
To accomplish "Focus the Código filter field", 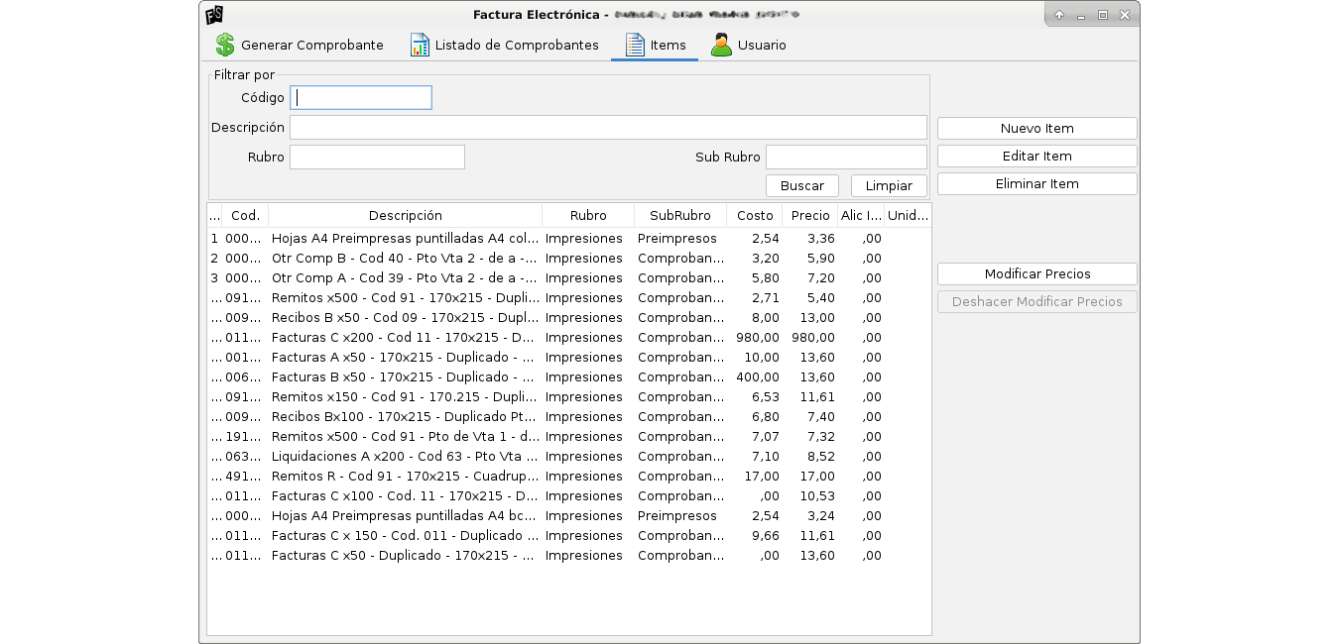I will point(361,97).
